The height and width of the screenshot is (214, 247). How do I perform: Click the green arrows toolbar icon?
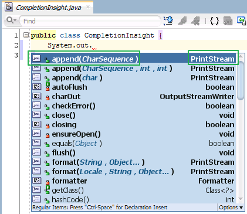tap(242, 21)
